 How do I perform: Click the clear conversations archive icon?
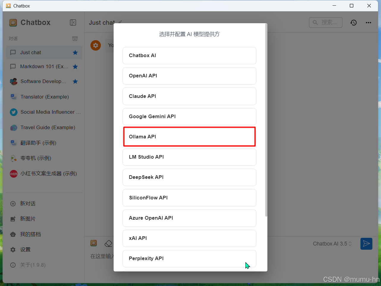pos(75,39)
